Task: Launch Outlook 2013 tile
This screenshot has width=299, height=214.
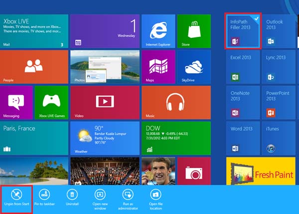Action: click(279, 31)
